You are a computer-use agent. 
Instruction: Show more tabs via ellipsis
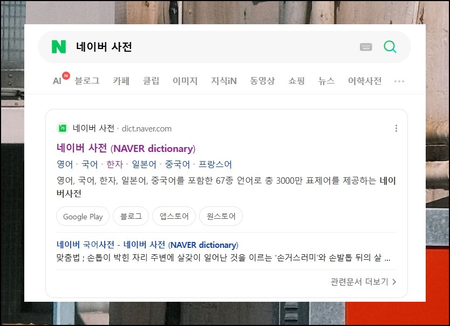click(x=399, y=81)
